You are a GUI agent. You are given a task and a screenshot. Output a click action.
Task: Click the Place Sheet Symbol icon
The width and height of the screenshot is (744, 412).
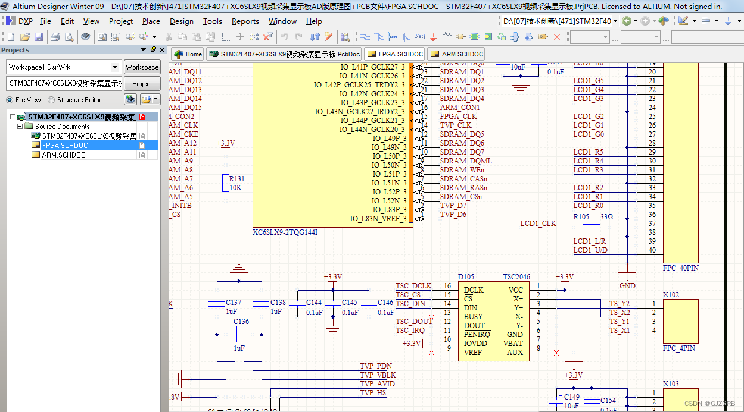coord(474,37)
